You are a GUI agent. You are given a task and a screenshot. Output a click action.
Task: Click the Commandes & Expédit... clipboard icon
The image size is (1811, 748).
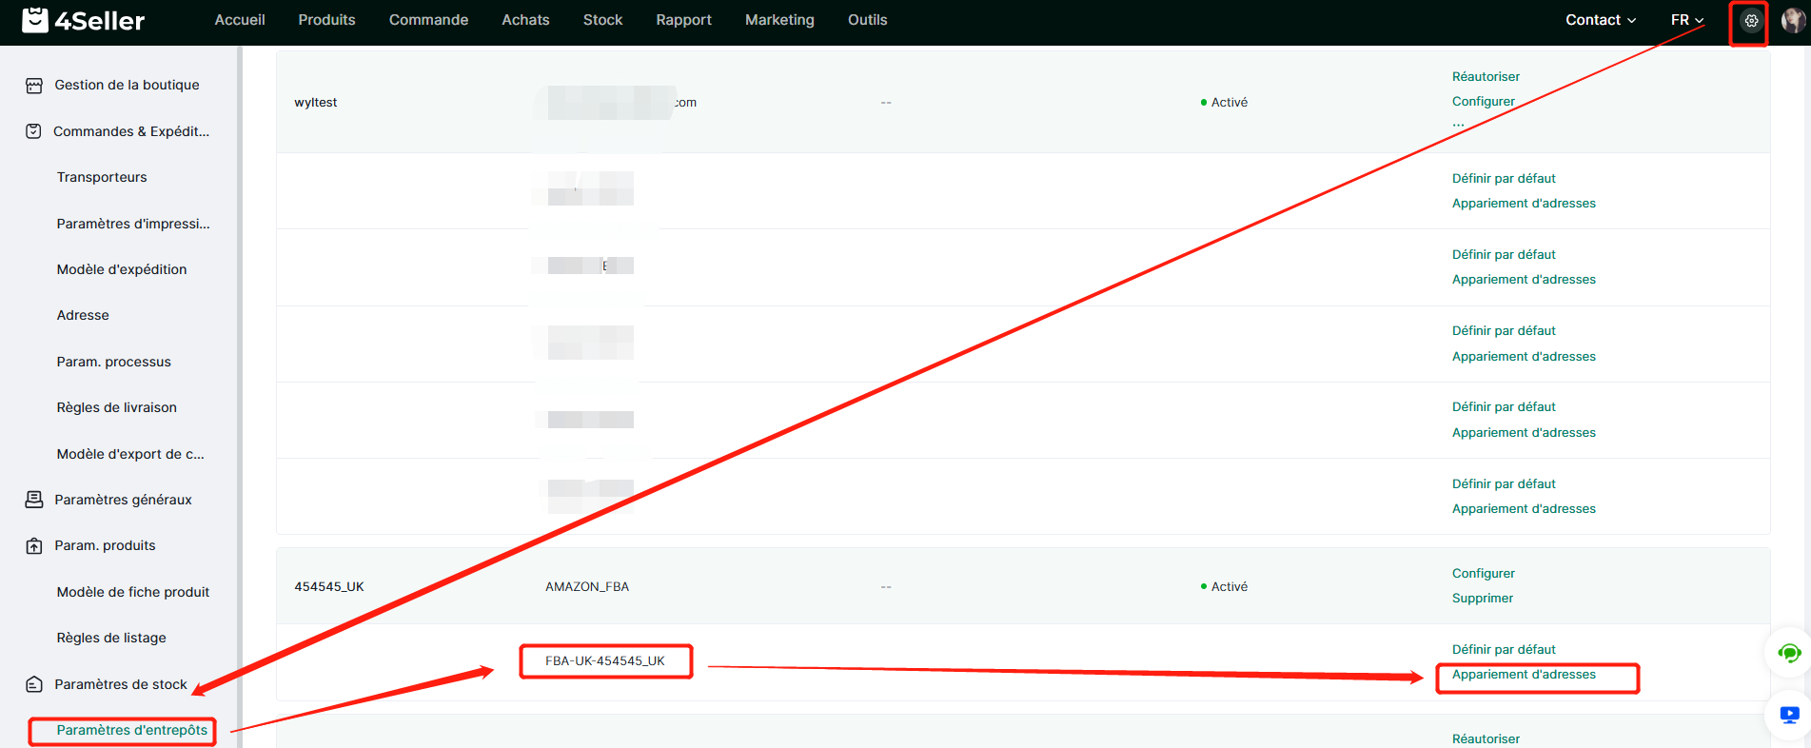(x=33, y=131)
